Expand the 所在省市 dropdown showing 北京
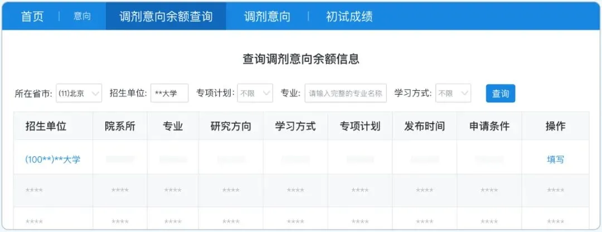 (79, 93)
